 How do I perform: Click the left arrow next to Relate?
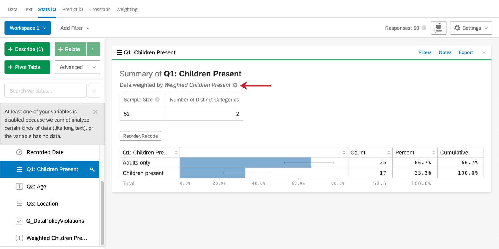click(x=94, y=49)
